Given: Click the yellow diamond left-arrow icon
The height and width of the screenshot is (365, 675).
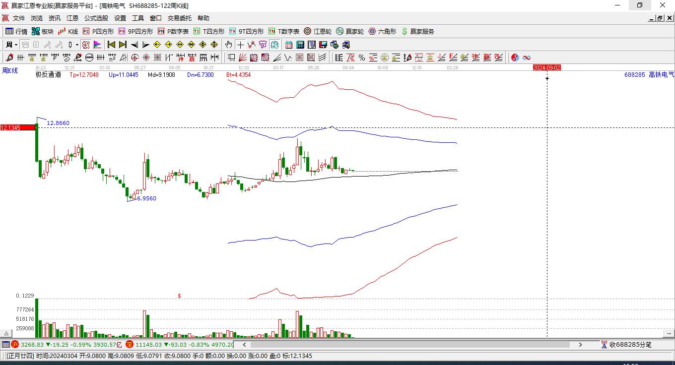Looking at the screenshot, I should coord(157,45).
